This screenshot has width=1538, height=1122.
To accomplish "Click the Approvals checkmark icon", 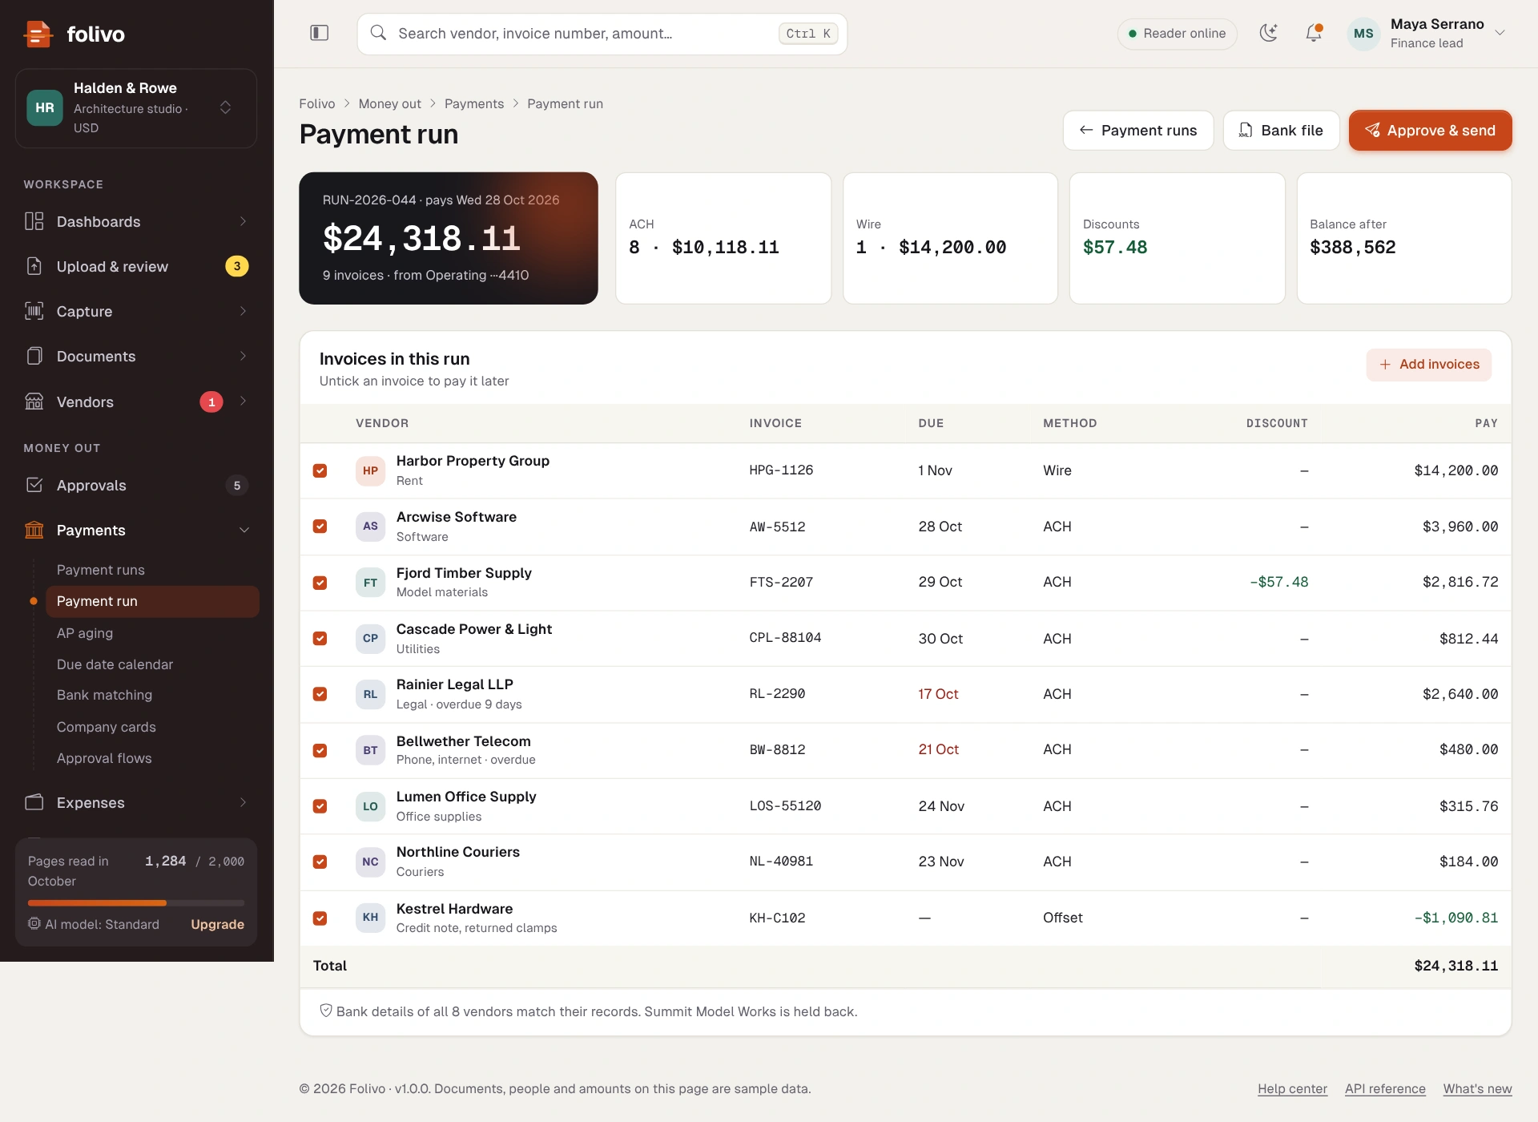I will point(34,485).
